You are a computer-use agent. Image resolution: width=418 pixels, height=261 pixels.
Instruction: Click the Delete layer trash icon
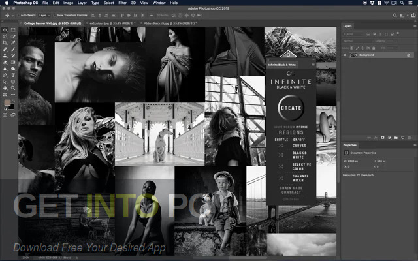click(x=410, y=138)
